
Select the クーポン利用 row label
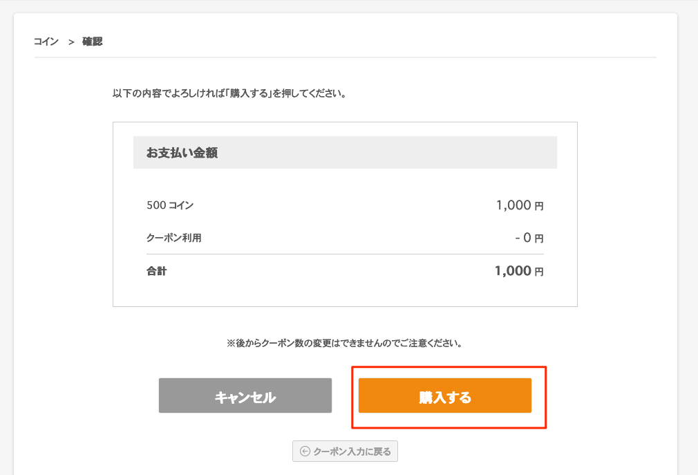[174, 238]
